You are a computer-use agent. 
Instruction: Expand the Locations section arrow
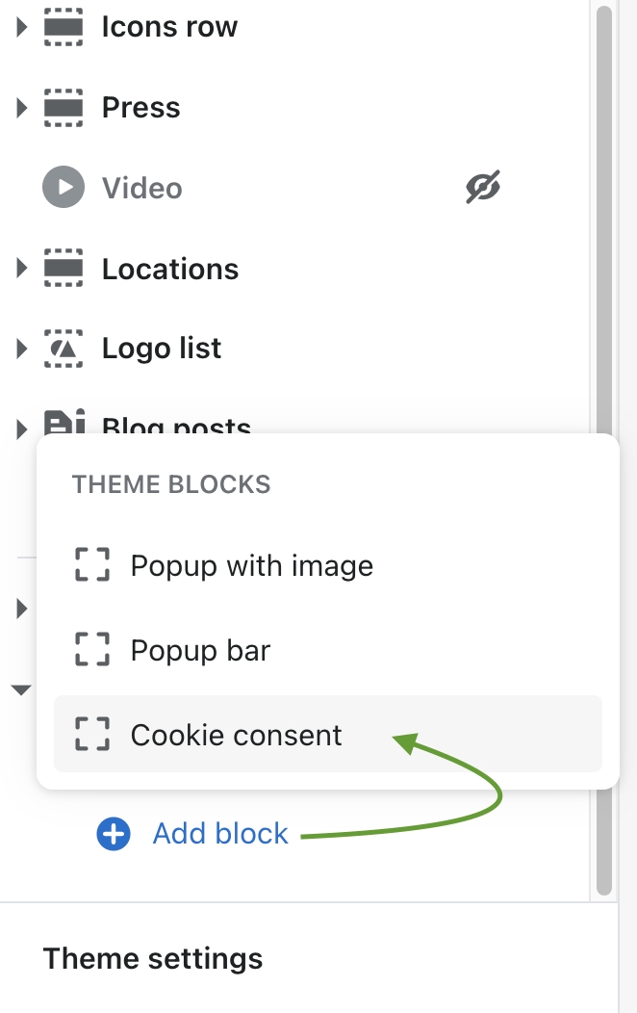click(x=22, y=269)
